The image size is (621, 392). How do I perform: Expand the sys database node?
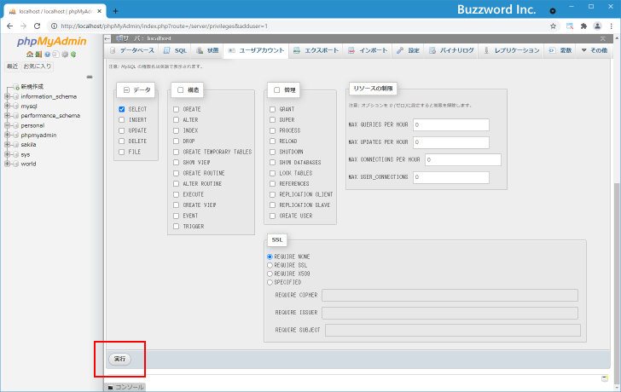coord(7,154)
